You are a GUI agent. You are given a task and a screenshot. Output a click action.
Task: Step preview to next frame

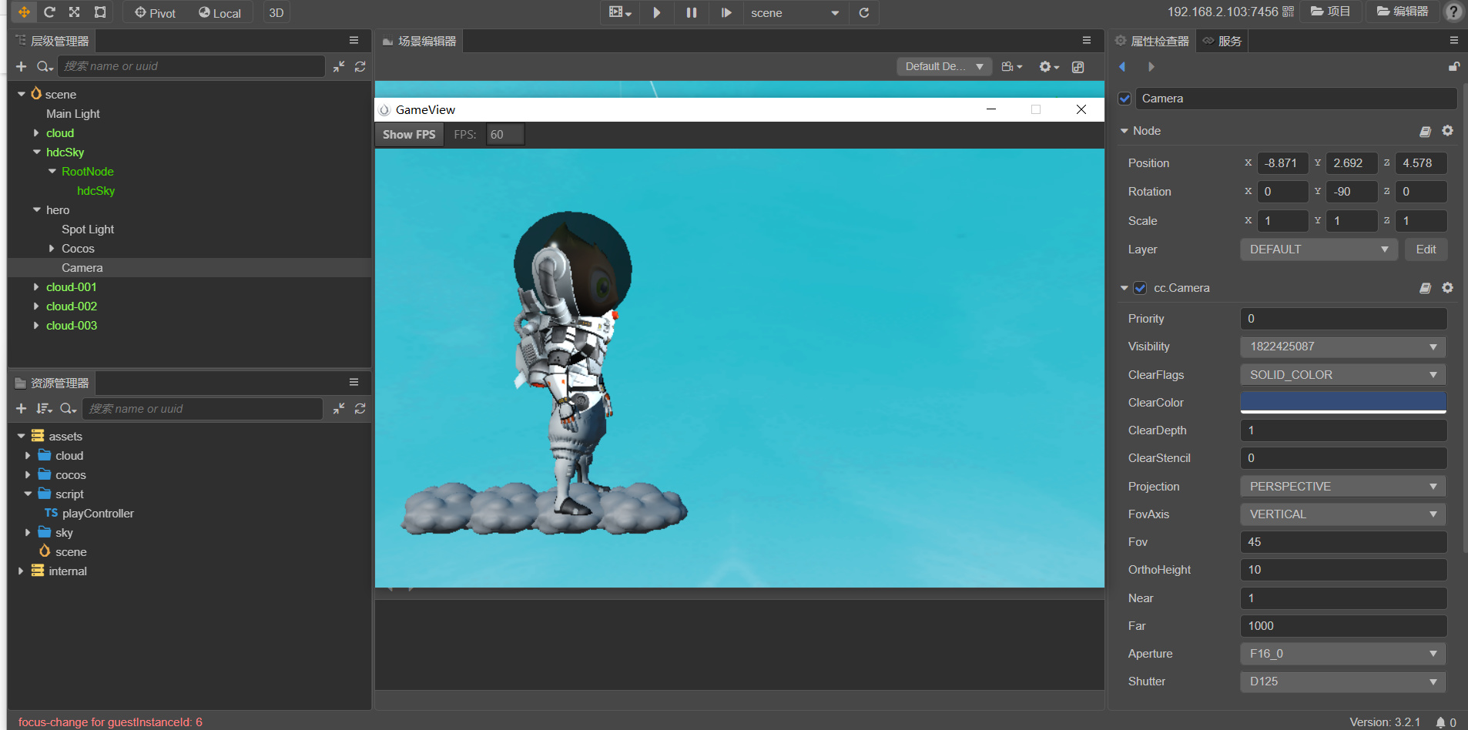pos(726,12)
